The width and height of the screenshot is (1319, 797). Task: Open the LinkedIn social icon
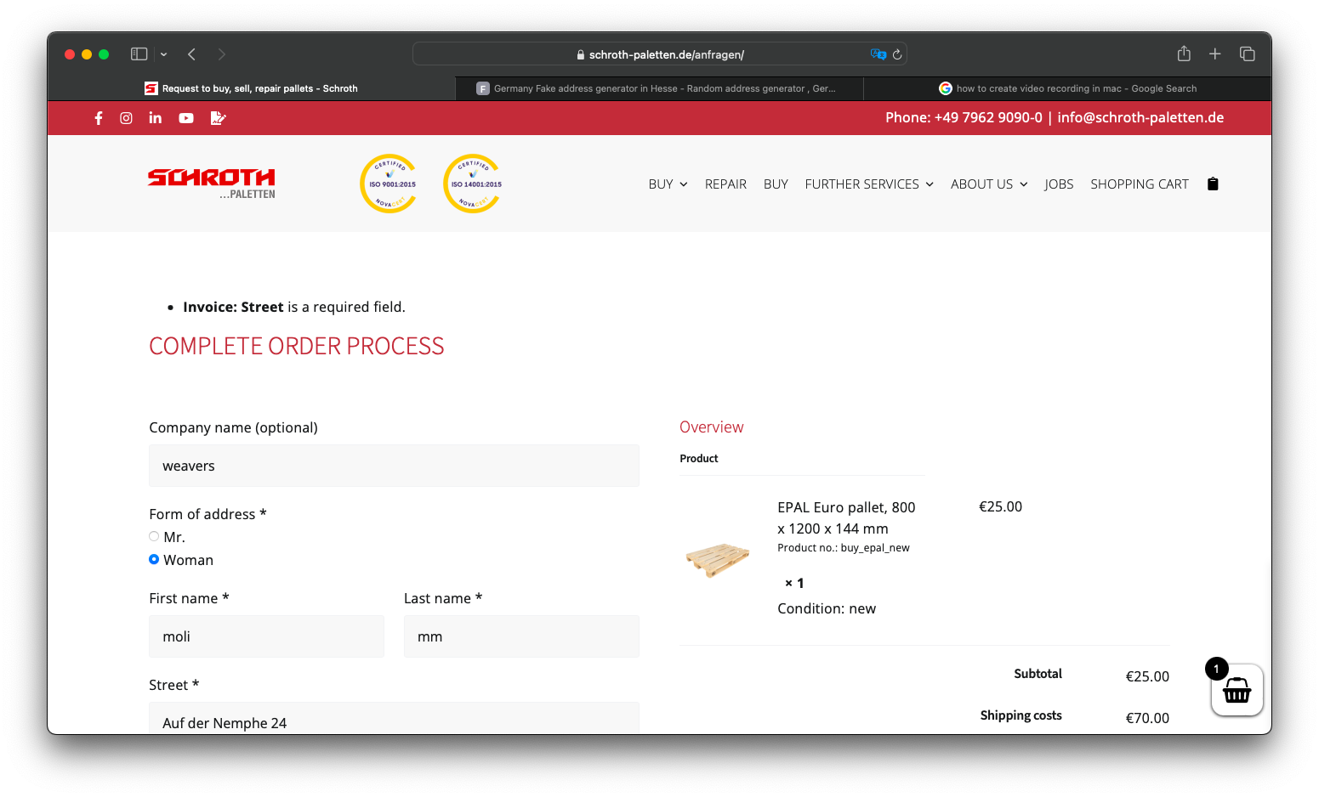156,118
